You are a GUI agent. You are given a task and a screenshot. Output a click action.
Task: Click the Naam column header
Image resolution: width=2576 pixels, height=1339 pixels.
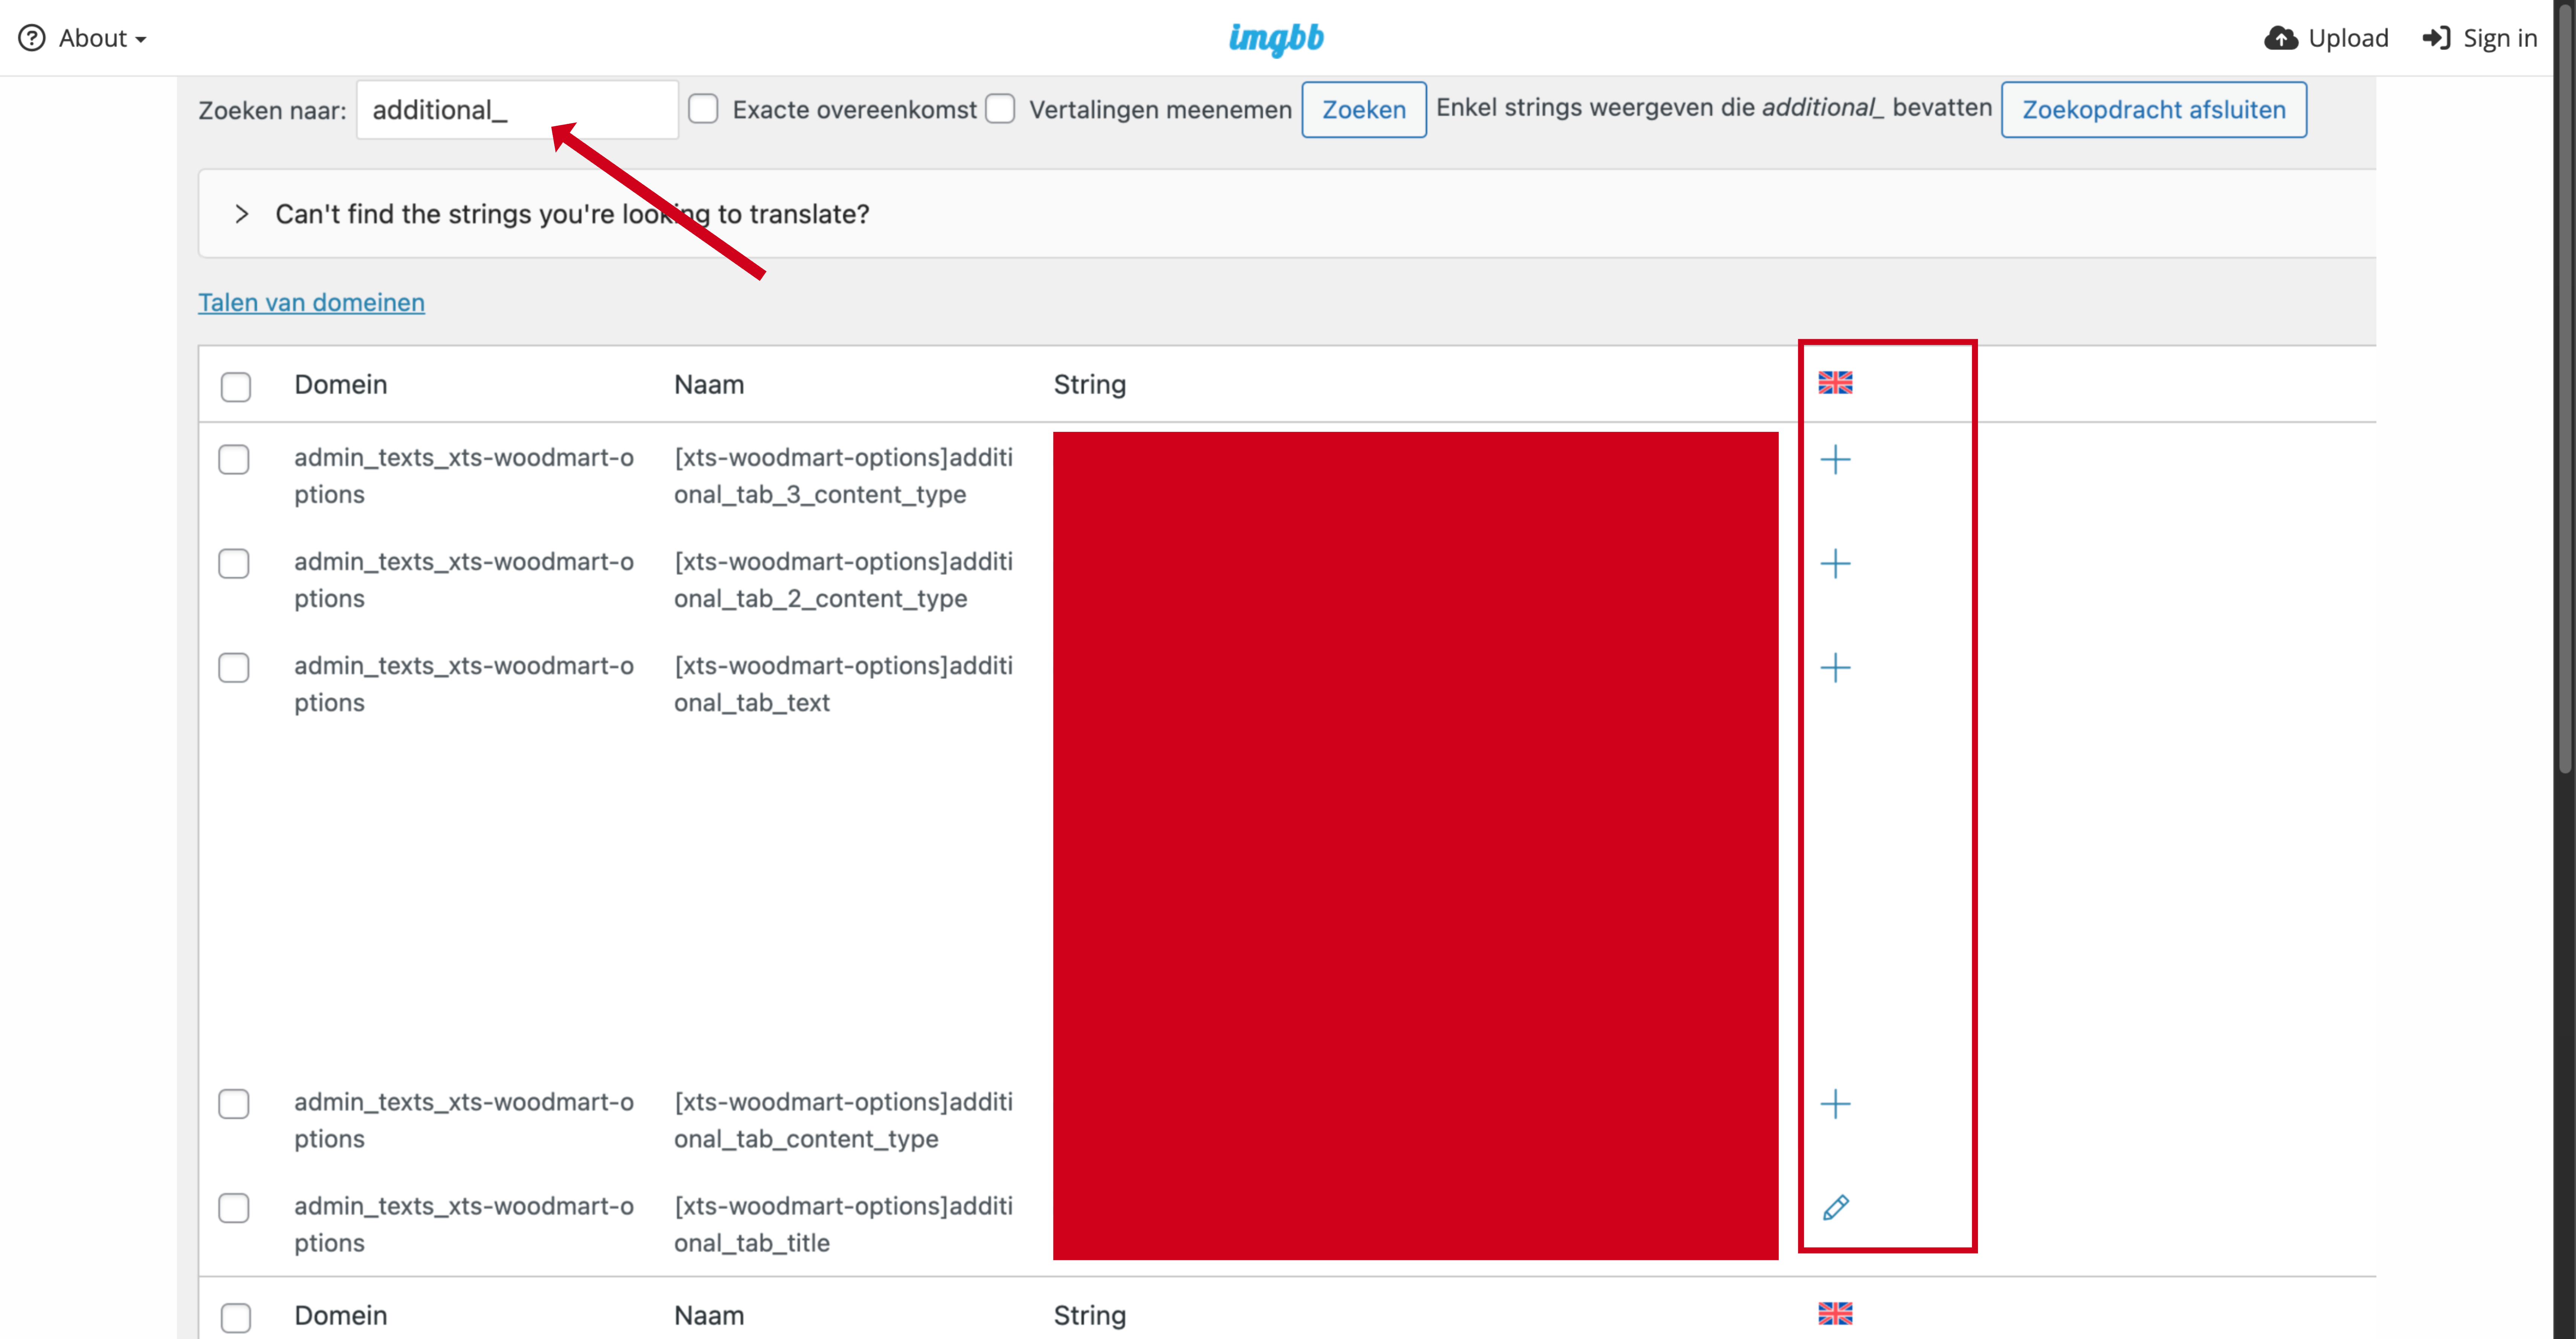tap(709, 384)
